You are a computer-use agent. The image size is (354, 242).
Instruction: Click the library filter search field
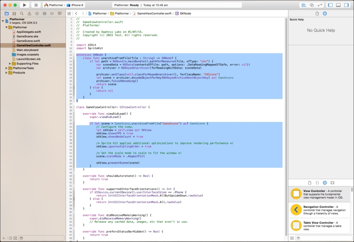pos(324,238)
